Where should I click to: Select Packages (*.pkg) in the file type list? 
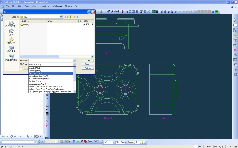coord(51,73)
